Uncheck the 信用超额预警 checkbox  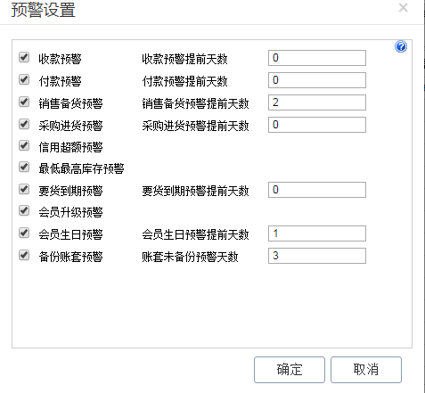(24, 145)
